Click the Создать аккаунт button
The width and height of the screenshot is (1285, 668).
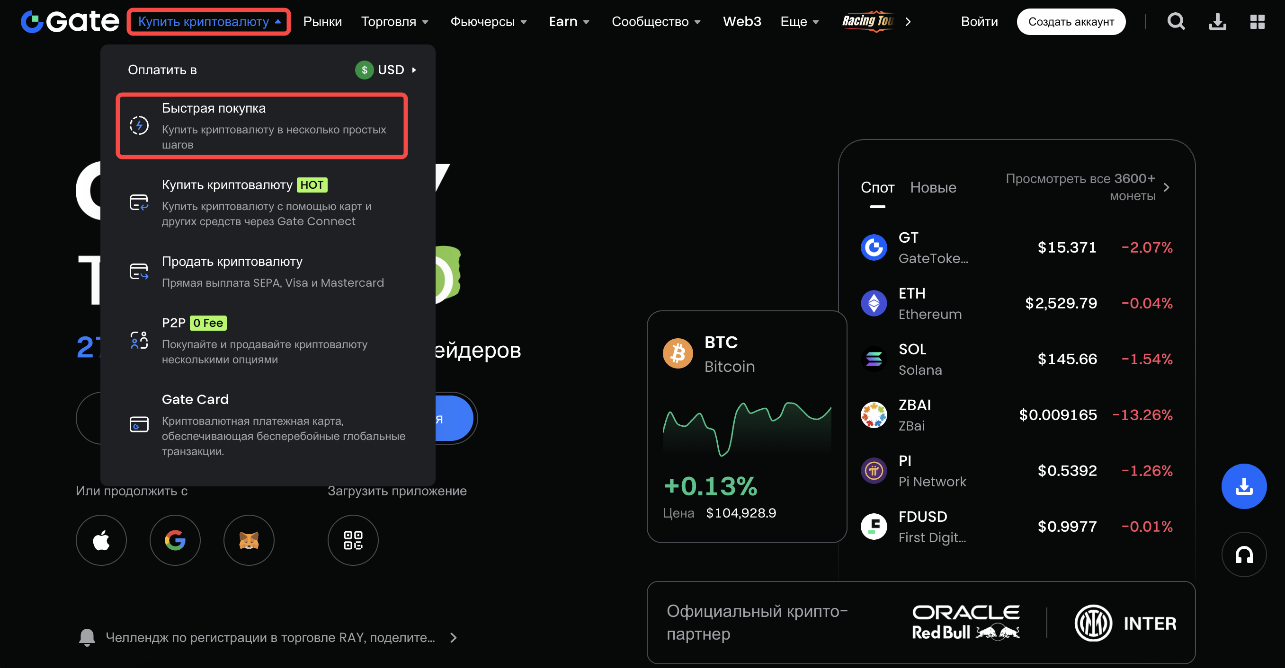(x=1071, y=21)
